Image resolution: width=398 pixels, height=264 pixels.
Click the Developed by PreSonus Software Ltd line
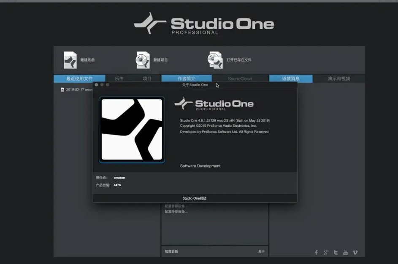coord(225,132)
